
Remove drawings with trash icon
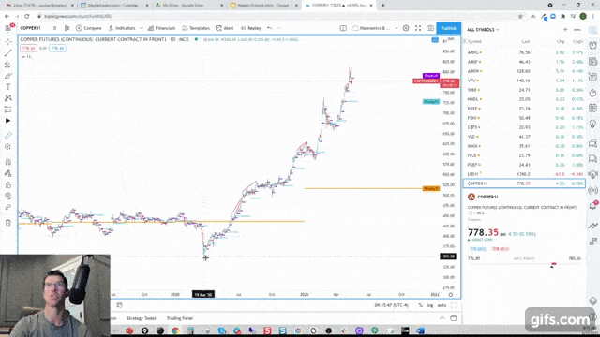tap(8, 223)
